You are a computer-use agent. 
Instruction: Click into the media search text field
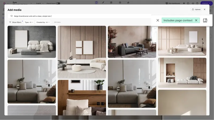click(82, 16)
